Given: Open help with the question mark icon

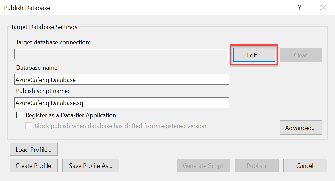Looking at the screenshot, I should pos(299,8).
